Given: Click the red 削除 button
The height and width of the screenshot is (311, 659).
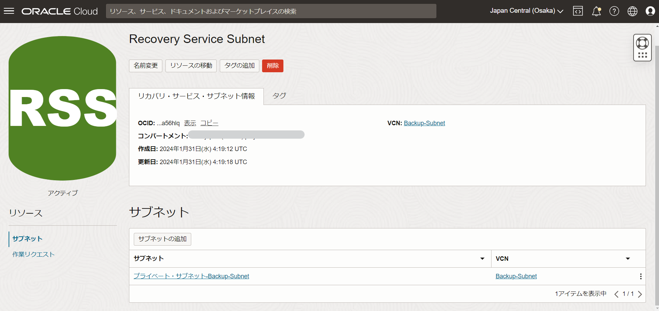Looking at the screenshot, I should 272,66.
